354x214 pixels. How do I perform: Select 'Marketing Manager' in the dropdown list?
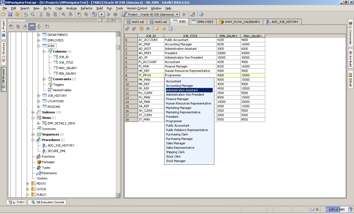(x=189, y=108)
